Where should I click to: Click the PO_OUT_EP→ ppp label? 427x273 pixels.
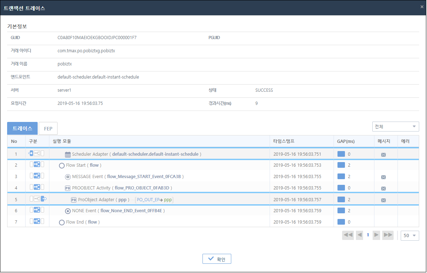click(x=155, y=200)
